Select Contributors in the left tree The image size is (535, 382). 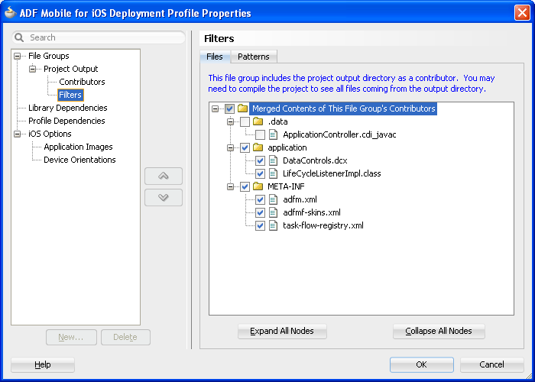coord(82,82)
